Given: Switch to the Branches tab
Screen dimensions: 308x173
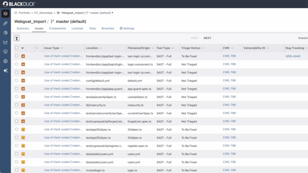Looking at the screenshot, I should pyautogui.click(x=108, y=29).
